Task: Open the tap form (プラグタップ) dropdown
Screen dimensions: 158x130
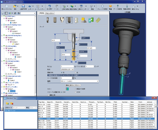Action: pos(67,69)
